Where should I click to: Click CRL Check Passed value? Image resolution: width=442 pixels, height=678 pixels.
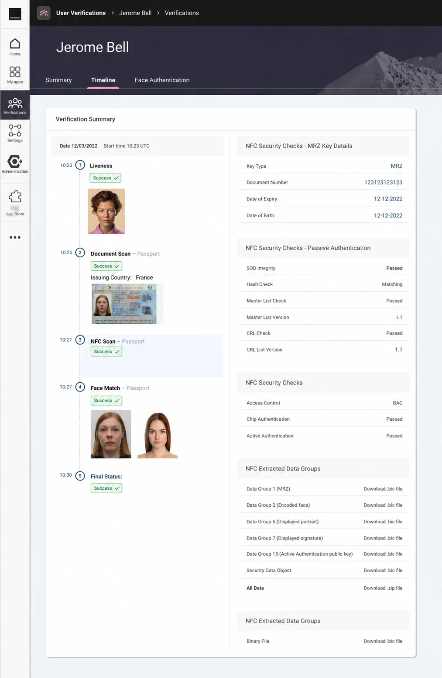(x=394, y=333)
